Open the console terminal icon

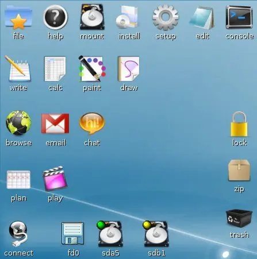coord(239,17)
